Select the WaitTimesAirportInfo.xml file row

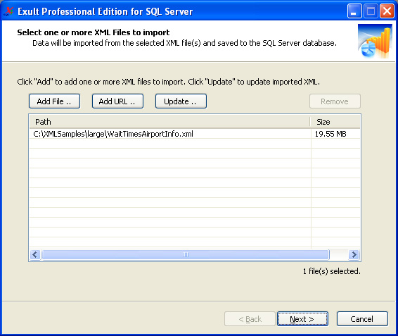point(195,134)
